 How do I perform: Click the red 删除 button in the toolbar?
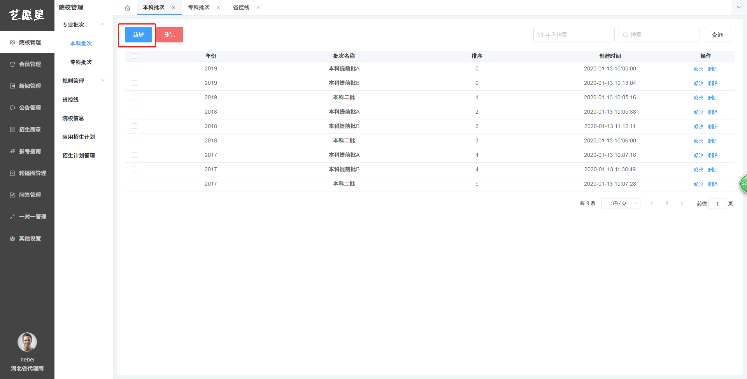(x=170, y=35)
